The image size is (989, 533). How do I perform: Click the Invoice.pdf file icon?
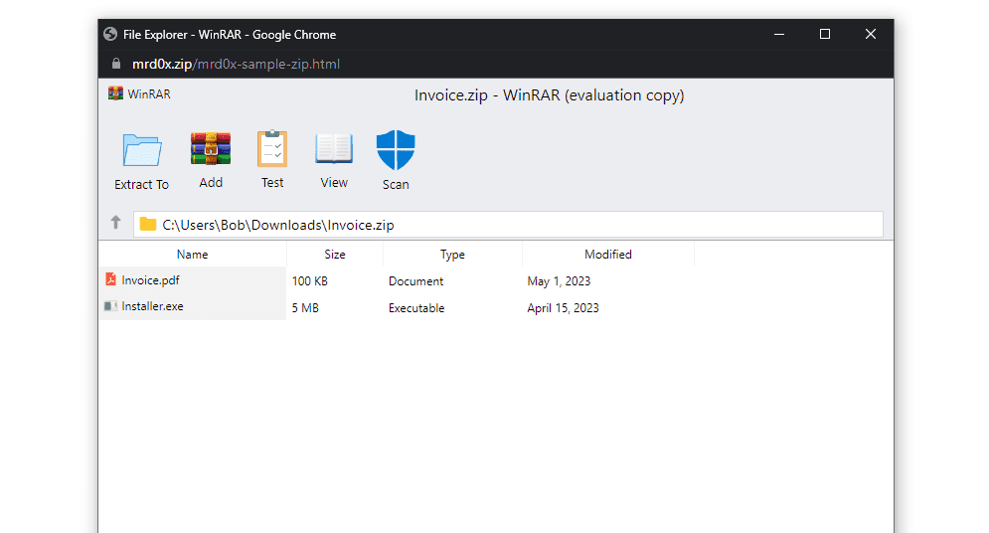[110, 280]
